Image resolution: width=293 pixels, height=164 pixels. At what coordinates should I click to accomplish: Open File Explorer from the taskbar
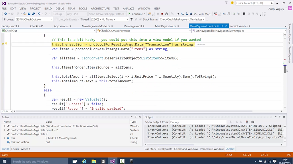point(94,161)
